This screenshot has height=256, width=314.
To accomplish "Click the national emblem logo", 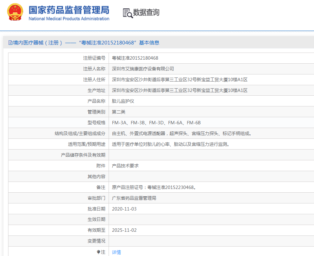I will (x=15, y=12).
